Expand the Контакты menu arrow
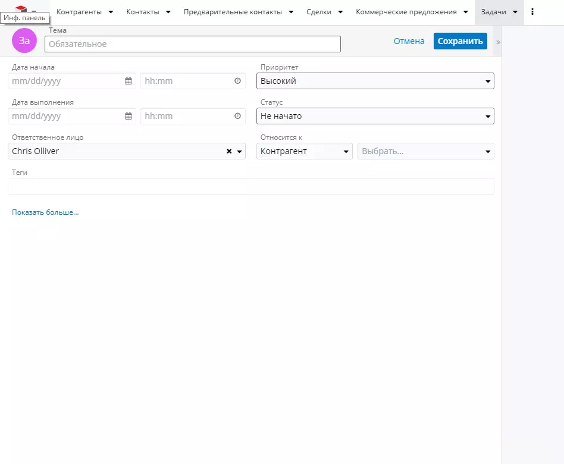 click(x=168, y=12)
